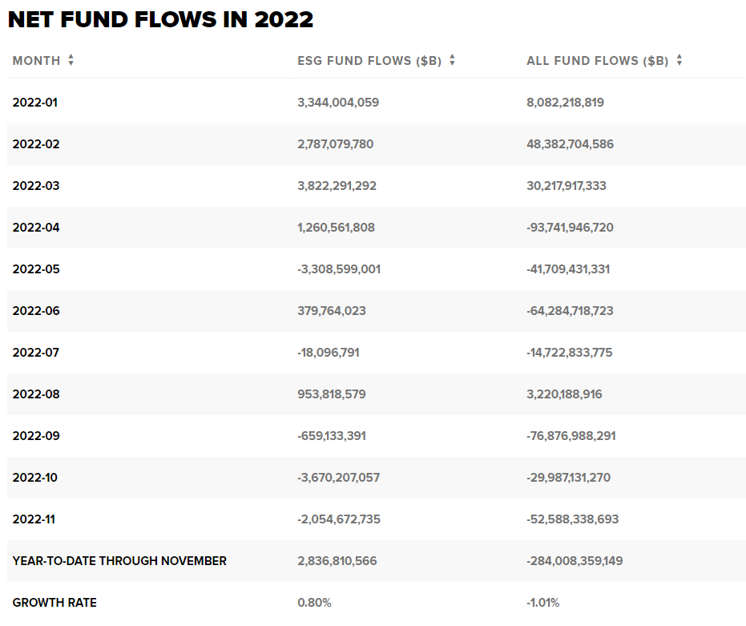The width and height of the screenshot is (746, 626).
Task: Select the year-to-date total -284,008,359,149
Action: 575,561
